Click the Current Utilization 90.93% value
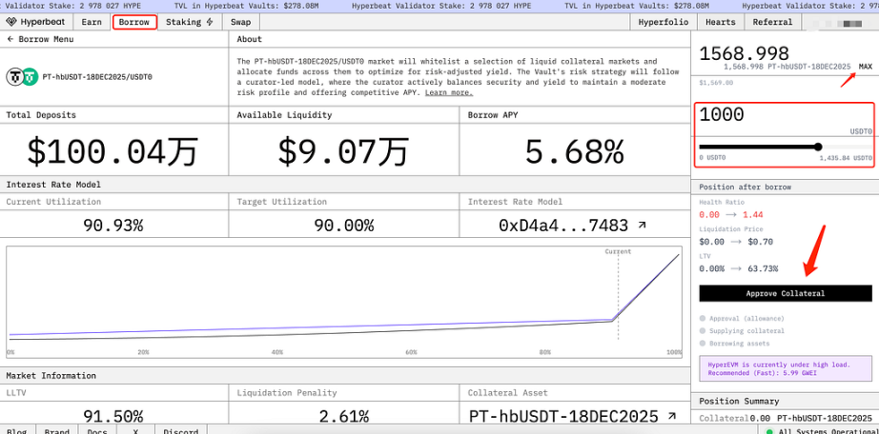 coord(113,226)
